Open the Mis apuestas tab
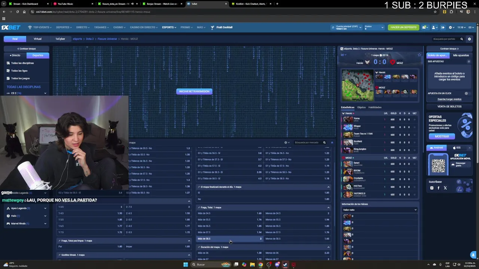Image resolution: width=479 pixels, height=269 pixels. click(x=461, y=55)
